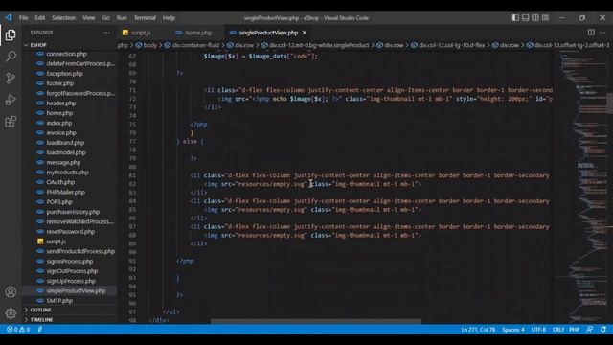Click the feedback icon in status bar
The image size is (613, 345).
click(590, 330)
